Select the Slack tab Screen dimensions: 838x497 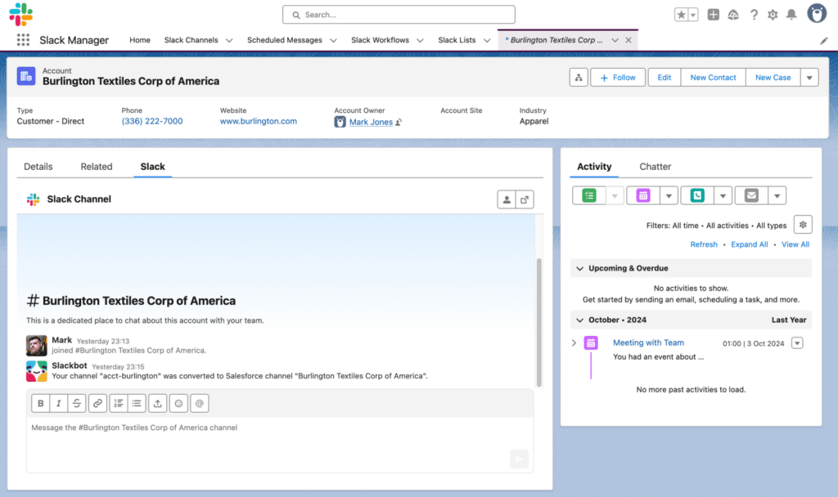[x=153, y=167]
